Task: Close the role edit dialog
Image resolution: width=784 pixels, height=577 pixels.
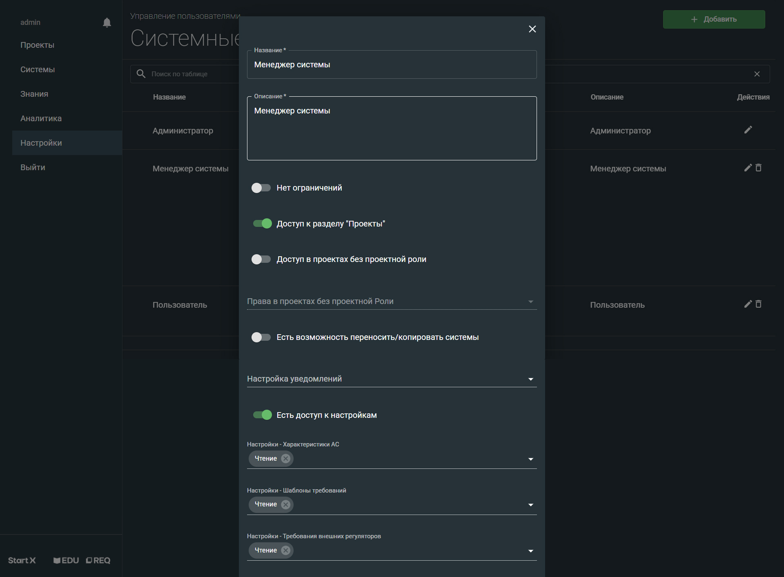Action: [x=532, y=29]
